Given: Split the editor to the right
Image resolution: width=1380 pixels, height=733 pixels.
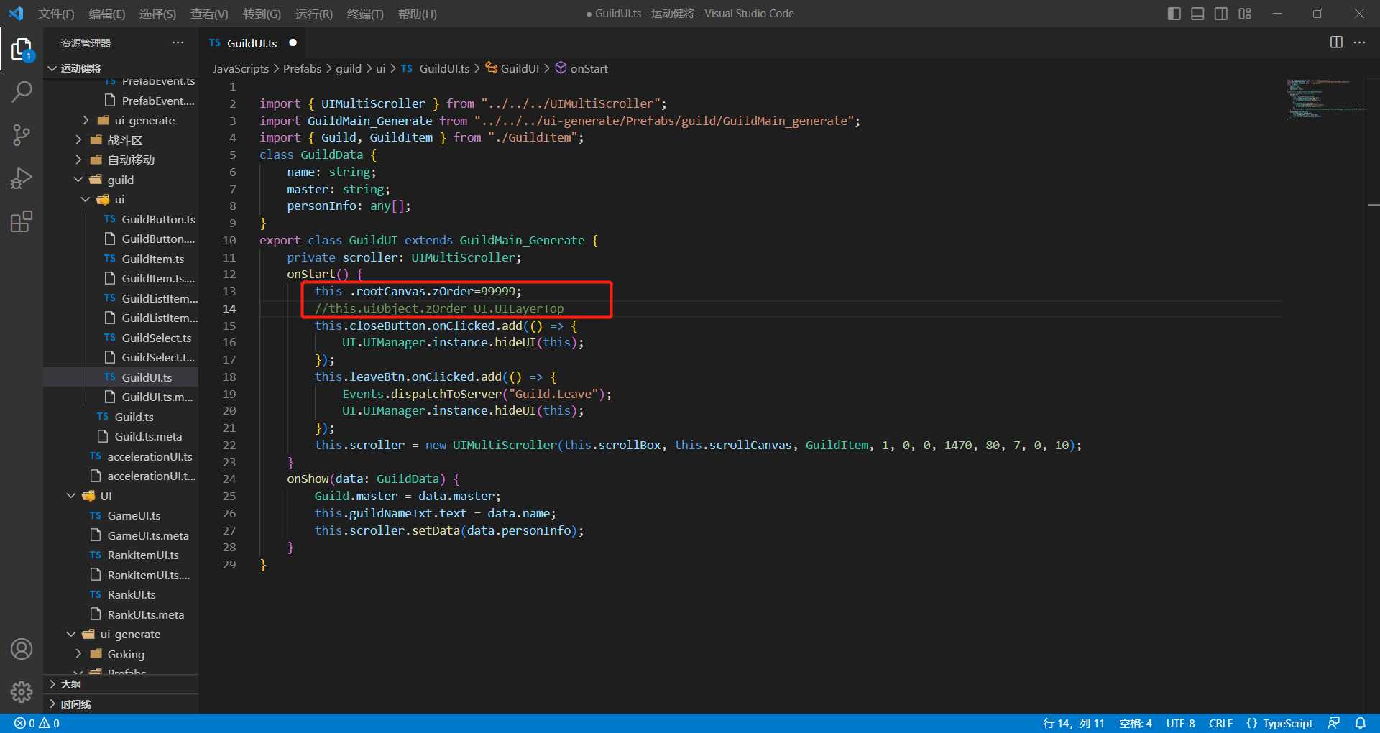Looking at the screenshot, I should (x=1336, y=42).
